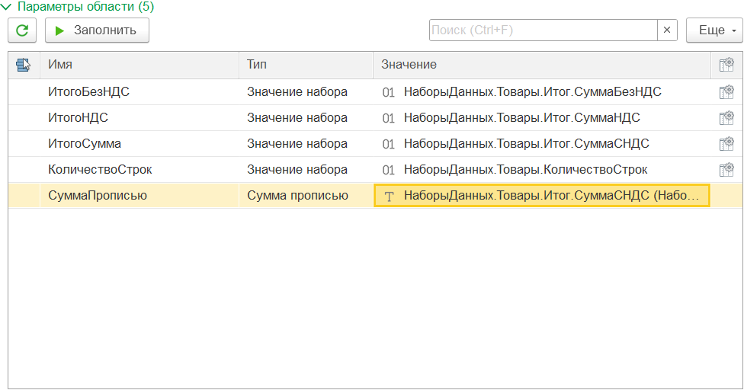Select the КоличествоСтрок name cell
Image resolution: width=744 pixels, height=390 pixels.
100,170
